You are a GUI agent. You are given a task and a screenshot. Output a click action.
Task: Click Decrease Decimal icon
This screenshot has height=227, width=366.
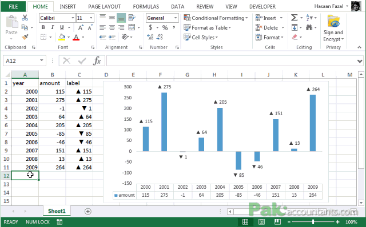coord(160,37)
